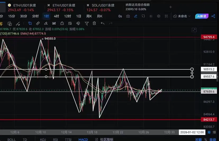
Task: Select the RSI indicator tab
Action: tap(56, 139)
